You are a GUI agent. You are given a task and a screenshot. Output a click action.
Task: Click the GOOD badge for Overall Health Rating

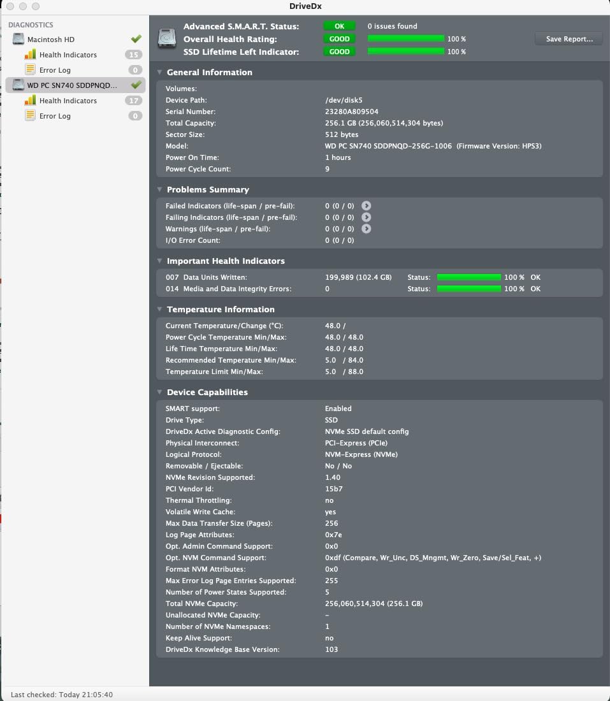tap(340, 39)
